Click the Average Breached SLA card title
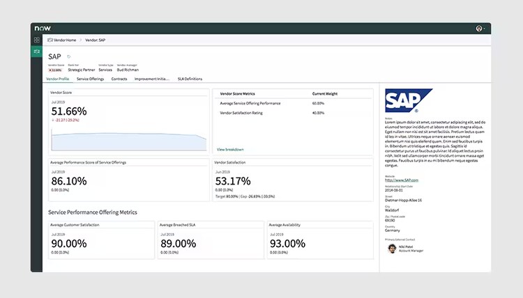Screen dimensions: 523x298 [177, 225]
